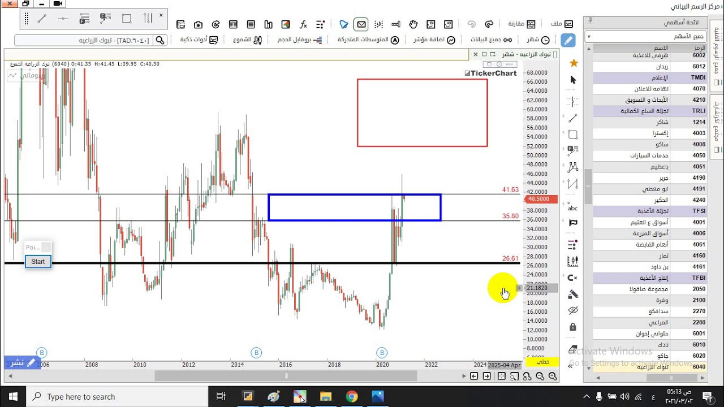Click the redo arrow icon
The height and width of the screenshot is (407, 724).
click(489, 24)
